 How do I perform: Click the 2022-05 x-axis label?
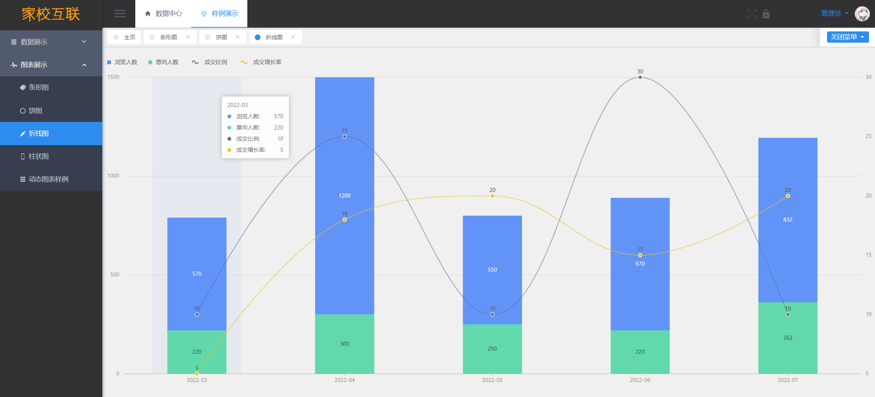point(492,380)
